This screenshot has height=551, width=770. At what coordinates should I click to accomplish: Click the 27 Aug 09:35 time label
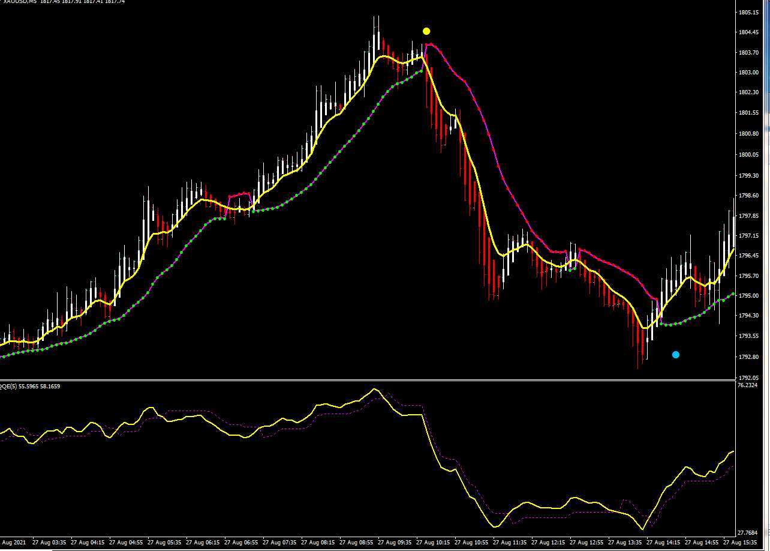click(395, 543)
